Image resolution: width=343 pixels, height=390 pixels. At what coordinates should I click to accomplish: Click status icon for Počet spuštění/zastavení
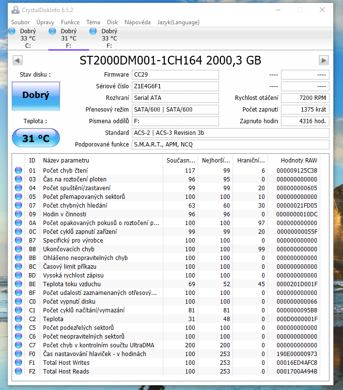(x=18, y=188)
